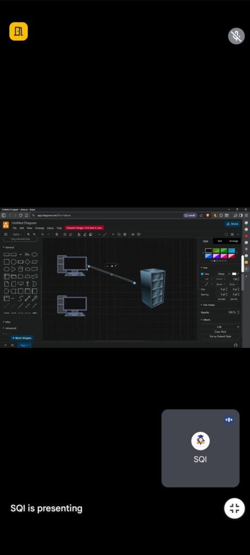Expand the Misc shapes section
Screen dimensions: 250x555
coord(7,322)
